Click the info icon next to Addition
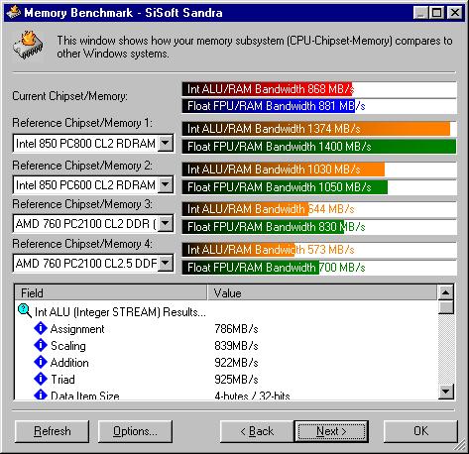The height and width of the screenshot is (454, 469). coord(41,362)
